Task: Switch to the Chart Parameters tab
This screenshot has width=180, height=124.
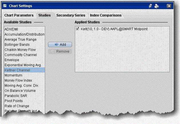Action: tap(19, 15)
